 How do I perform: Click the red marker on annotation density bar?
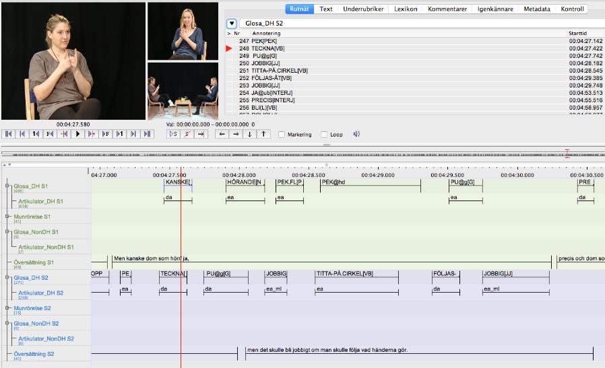tap(567, 153)
